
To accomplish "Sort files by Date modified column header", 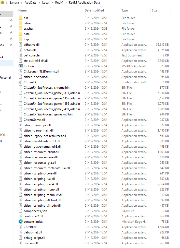I will [94, 10].
